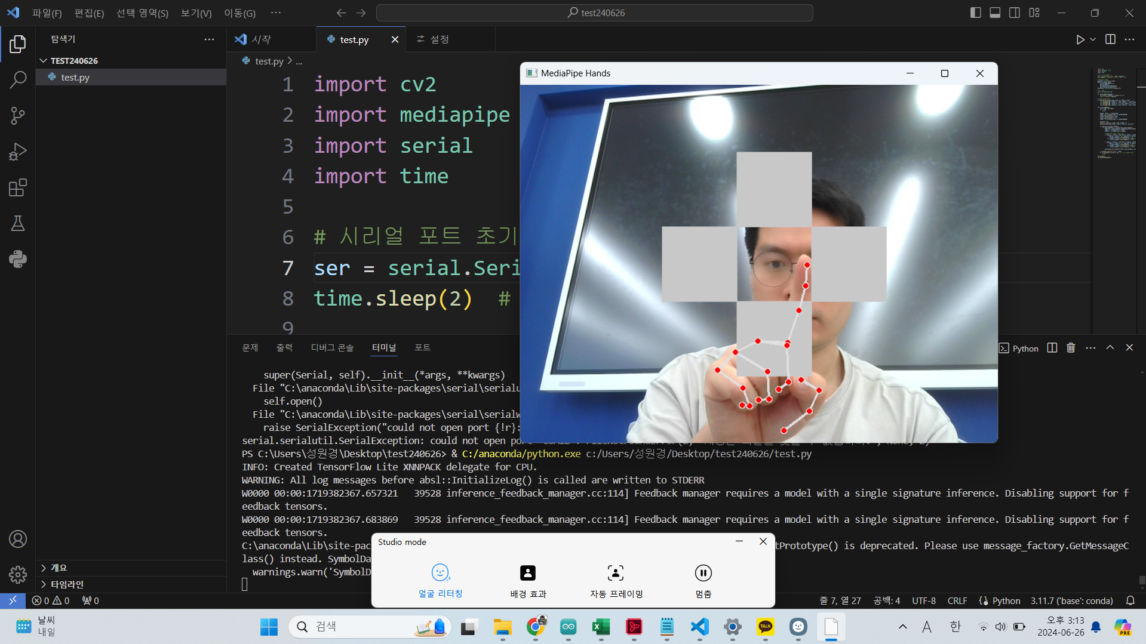Select Python interpreter 3.11.7 conda
Viewport: 1146px width, 644px height.
pos(1072,601)
